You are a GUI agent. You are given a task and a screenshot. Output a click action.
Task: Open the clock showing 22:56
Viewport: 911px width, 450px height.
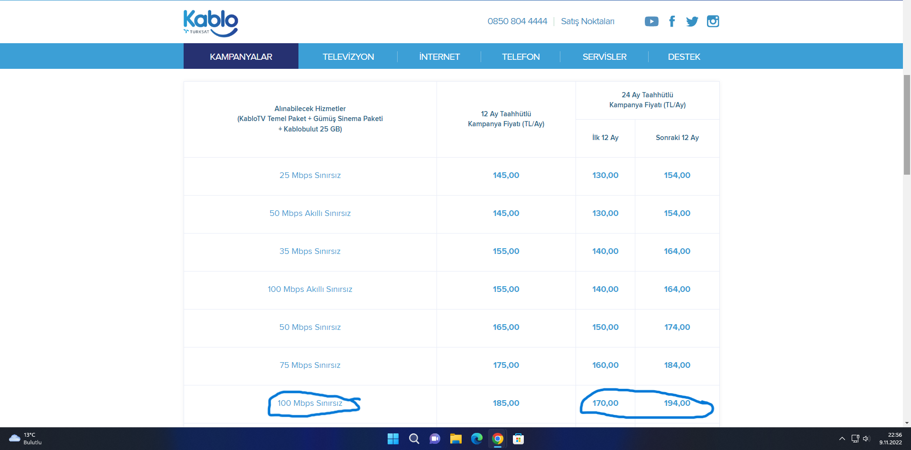pos(891,439)
